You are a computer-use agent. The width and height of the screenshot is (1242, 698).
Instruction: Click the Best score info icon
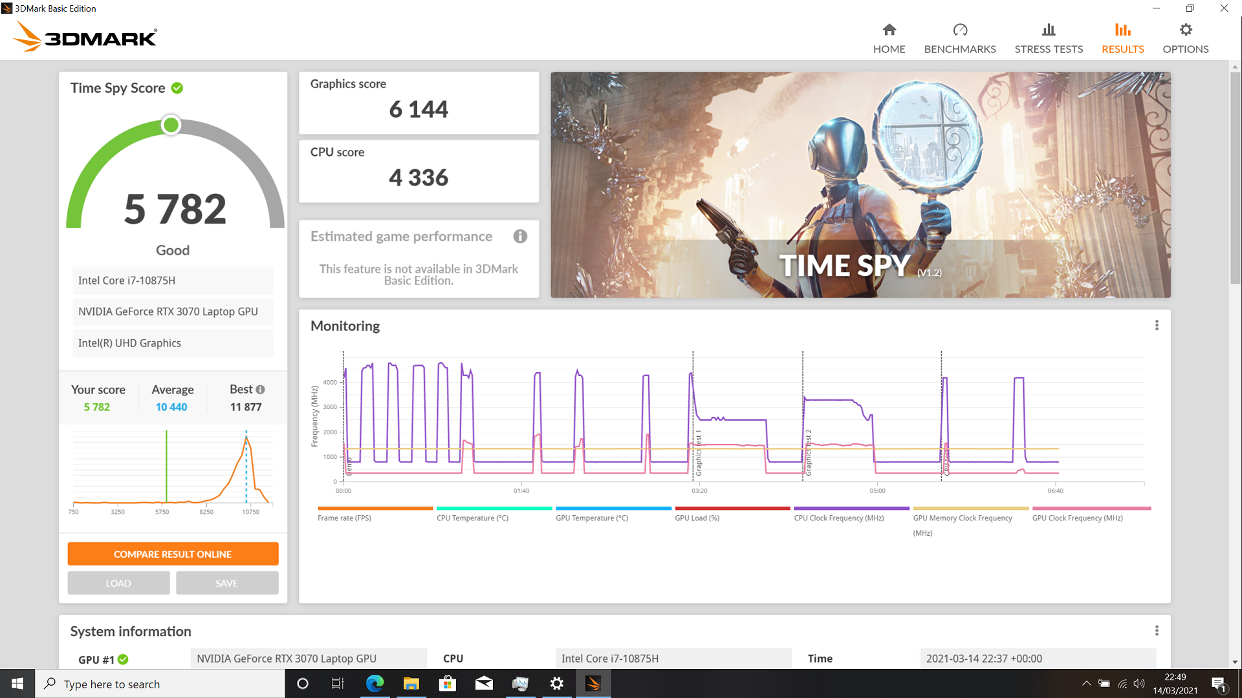coord(260,390)
